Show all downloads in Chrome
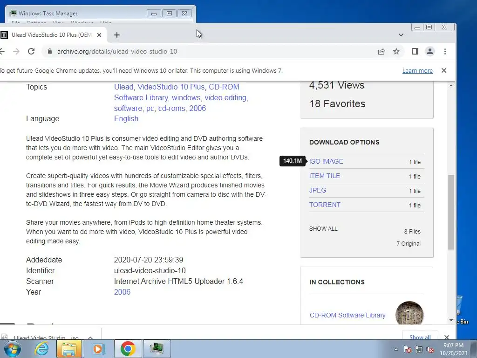 (x=420, y=337)
